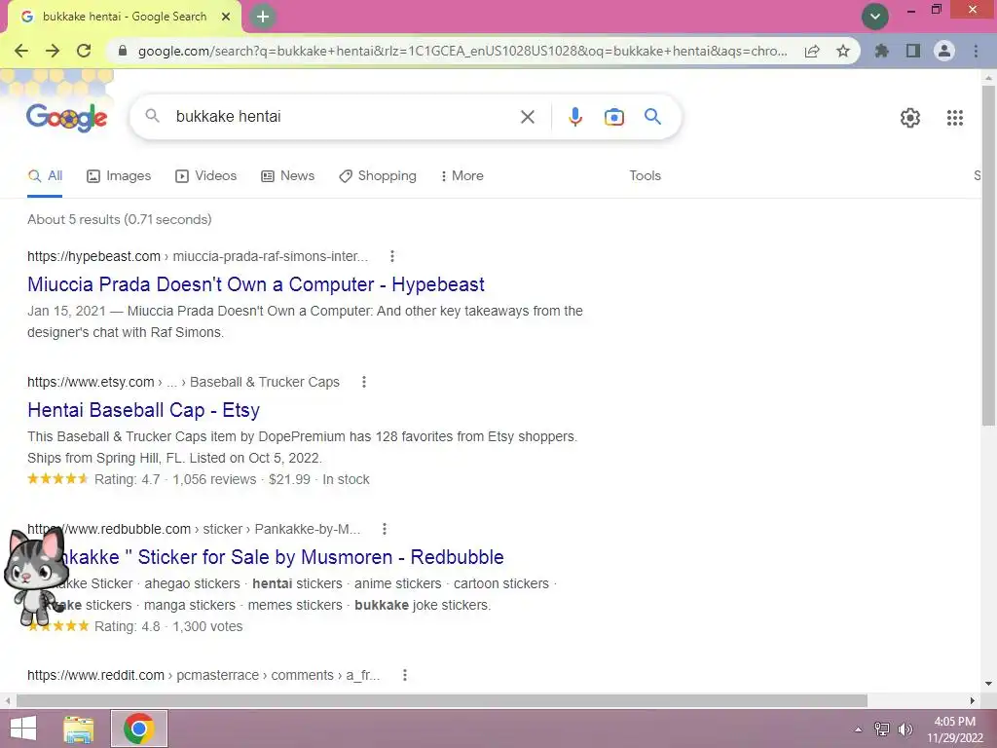Search by image camera icon

[613, 117]
